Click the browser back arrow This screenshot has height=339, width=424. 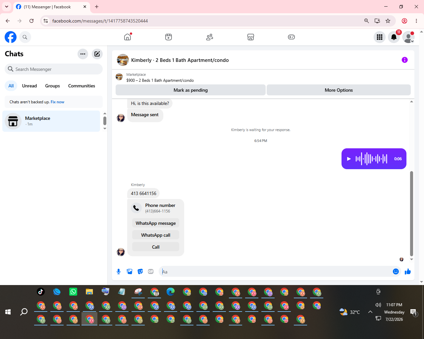pos(8,21)
